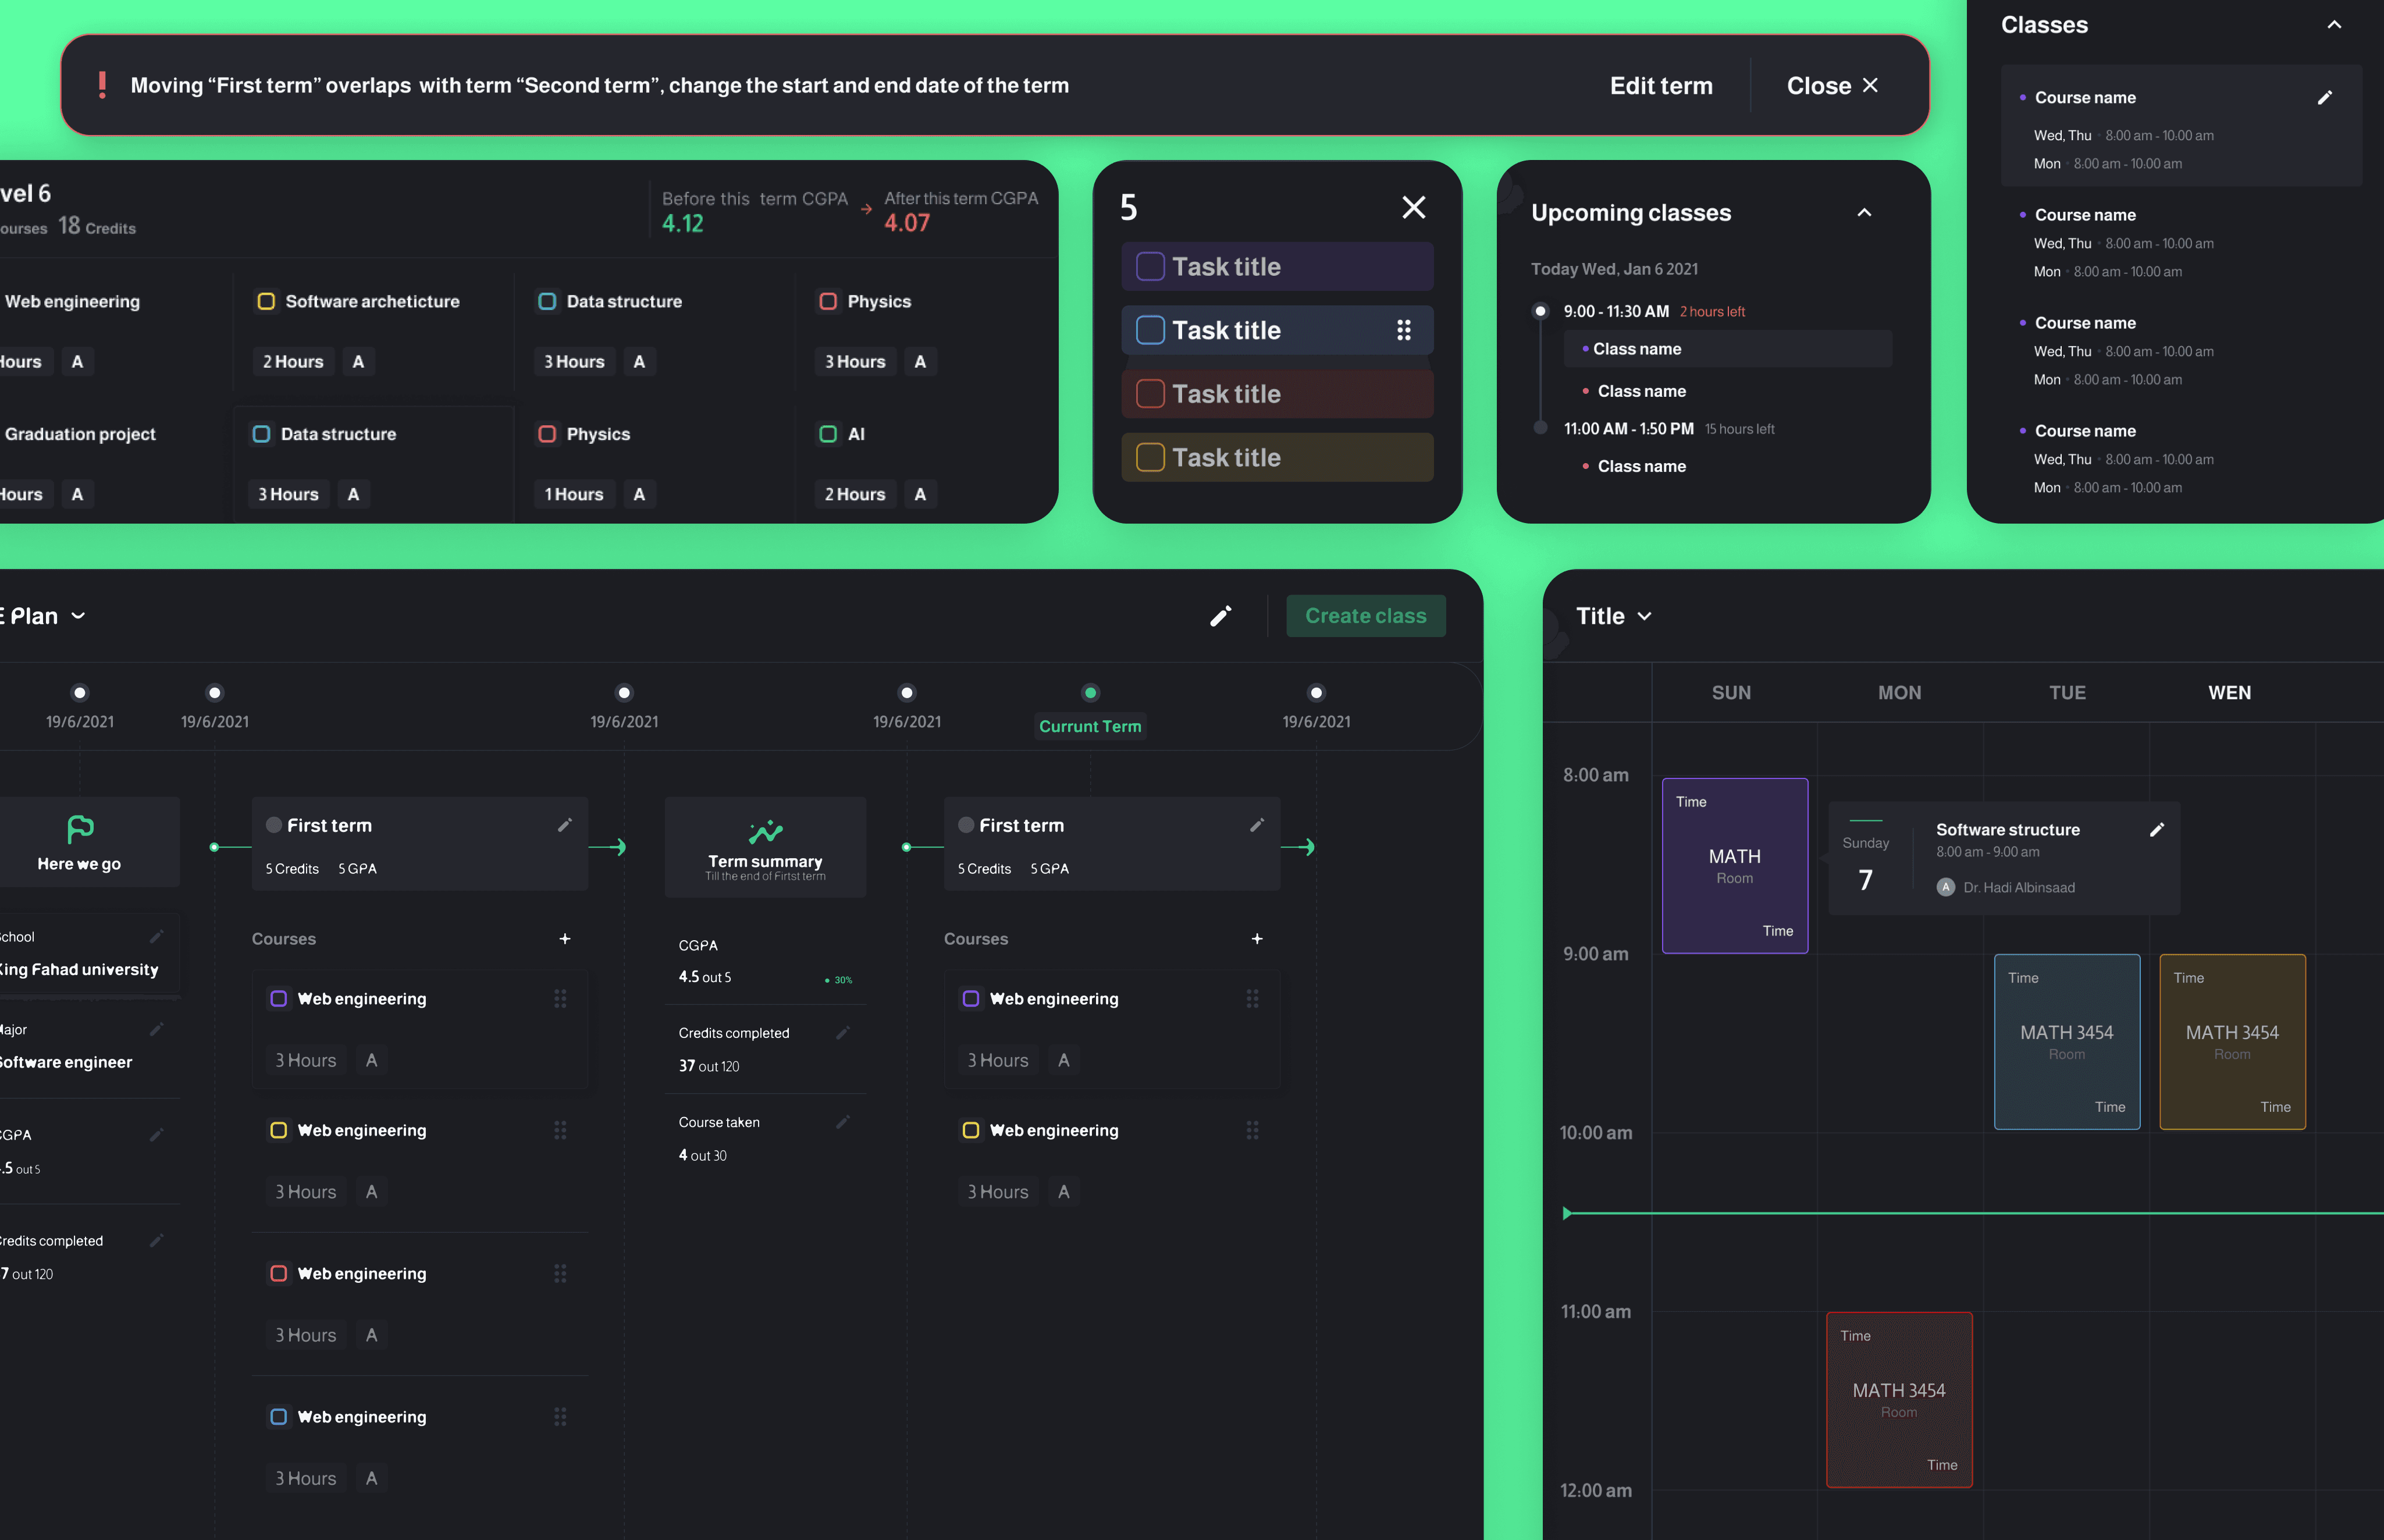Edit Course taken in Term summary
This screenshot has width=2384, height=1540.
pos(843,1122)
